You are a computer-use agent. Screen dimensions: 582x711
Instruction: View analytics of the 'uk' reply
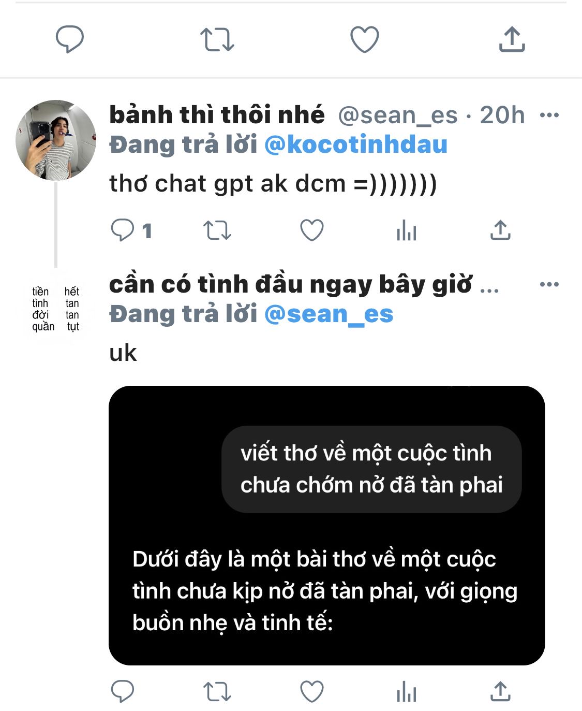[407, 692]
